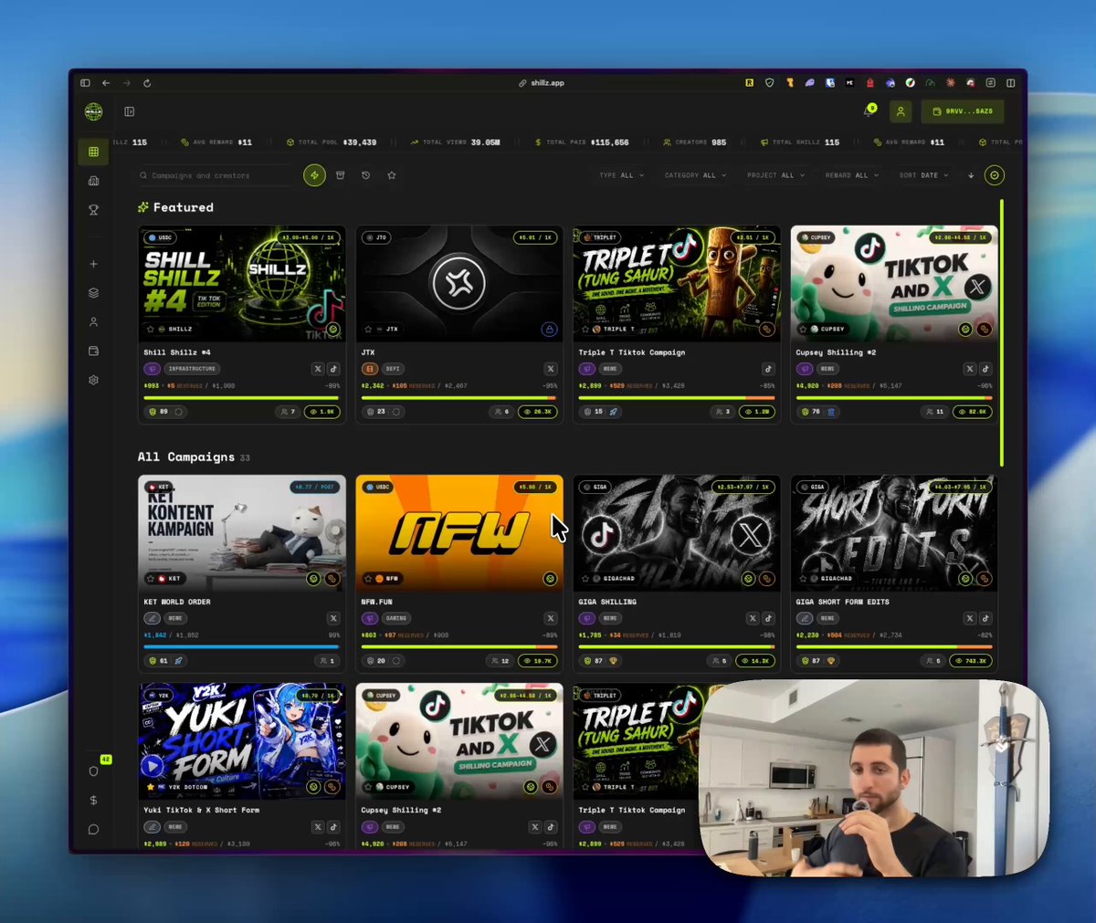Screen dimensions: 1096x923
Task: Reload the browser page
Action: coord(147,83)
